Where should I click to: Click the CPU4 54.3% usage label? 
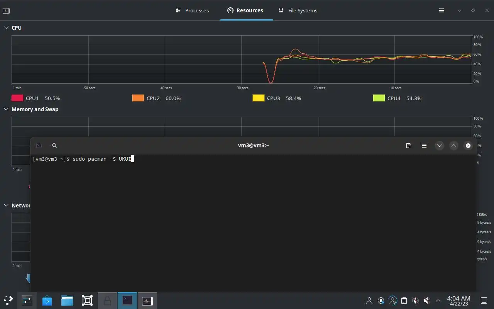pos(404,98)
